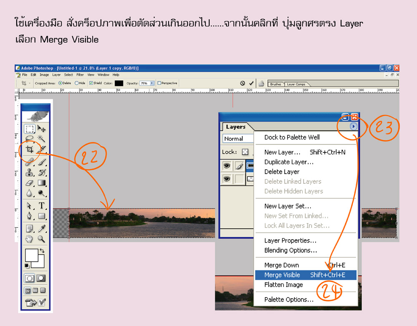This screenshot has width=417, height=326.
Task: Select the Eraser tool
Action: (30, 183)
